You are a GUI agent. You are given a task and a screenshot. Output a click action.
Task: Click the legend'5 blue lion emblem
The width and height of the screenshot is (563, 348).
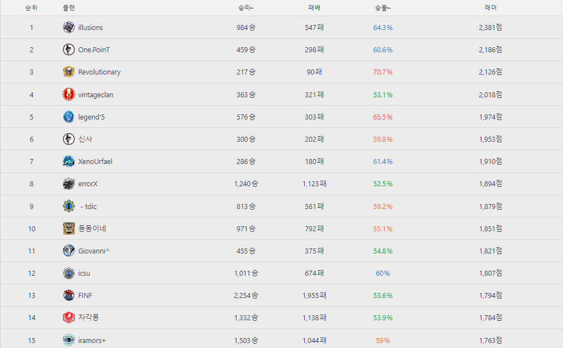pyautogui.click(x=69, y=117)
